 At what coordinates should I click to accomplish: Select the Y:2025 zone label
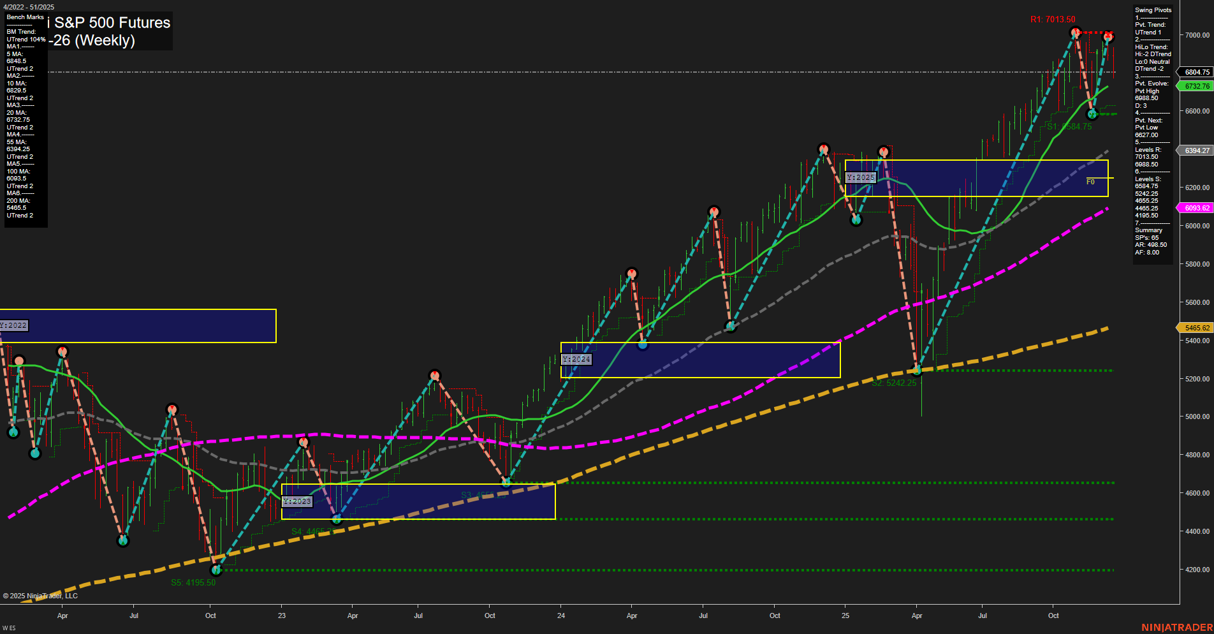tap(860, 177)
